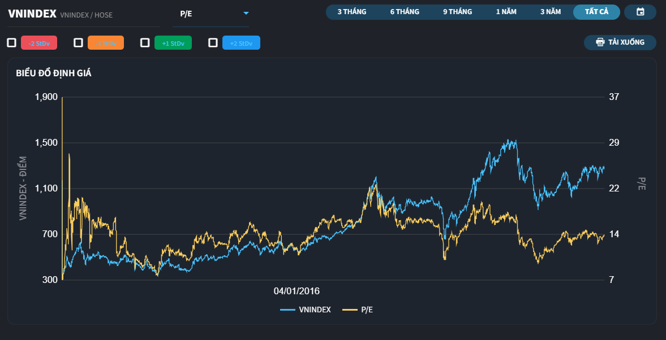This screenshot has height=340, width=666.
Task: Click the TẢI XUỐNG download button
Action: pos(620,42)
